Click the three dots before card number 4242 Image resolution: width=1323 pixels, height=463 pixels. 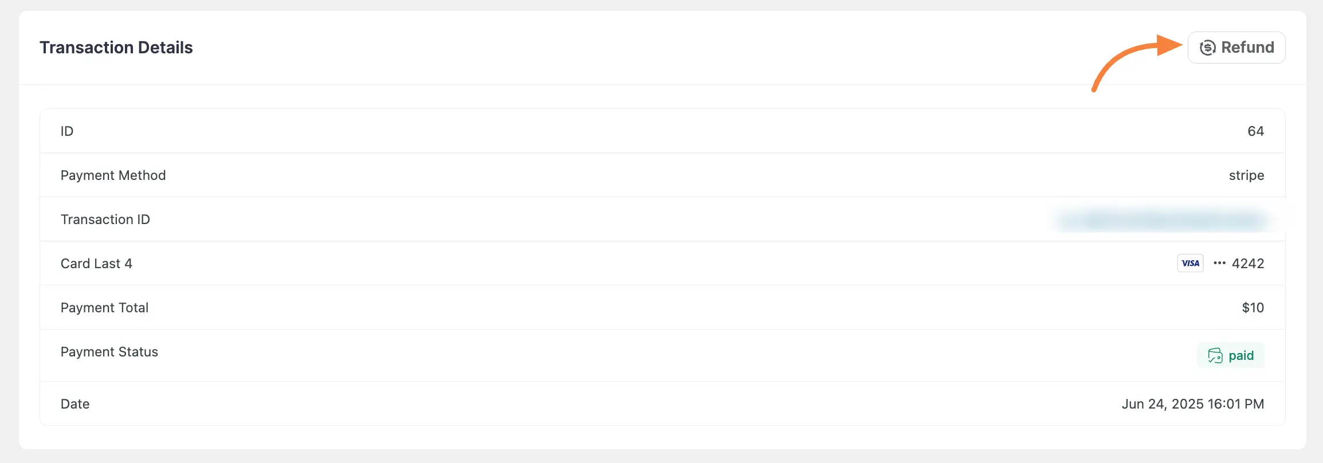tap(1219, 263)
